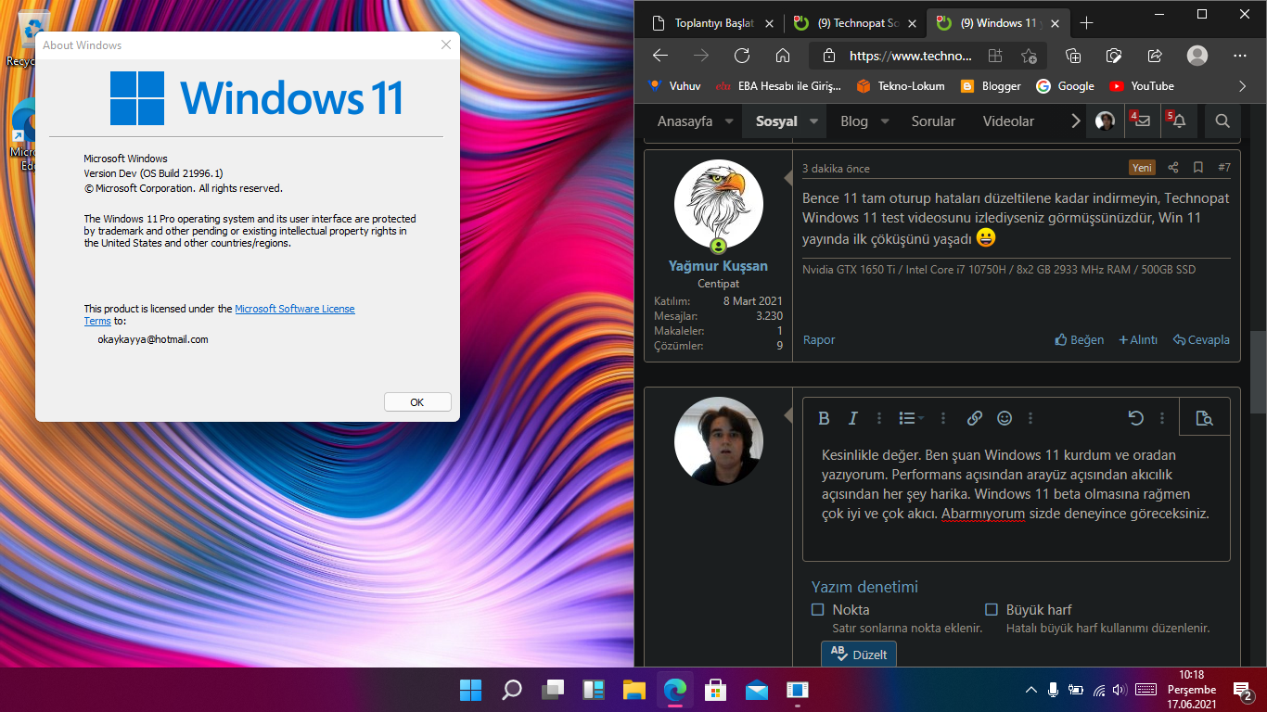Image resolution: width=1267 pixels, height=712 pixels.
Task: Expand more text formatting options after italic
Action: (x=879, y=418)
